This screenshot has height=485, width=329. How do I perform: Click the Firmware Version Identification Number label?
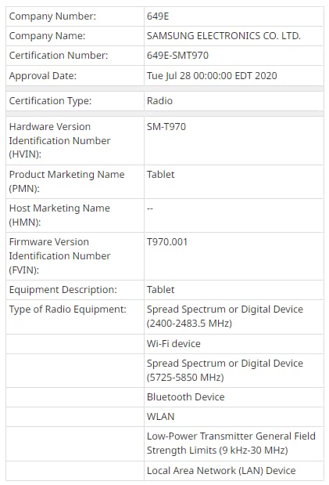(x=59, y=256)
